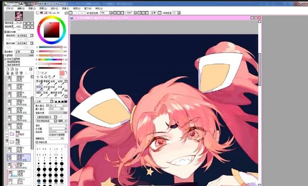Select the move layer tool
This screenshot has width=308, height=186.
(x=38, y=77)
